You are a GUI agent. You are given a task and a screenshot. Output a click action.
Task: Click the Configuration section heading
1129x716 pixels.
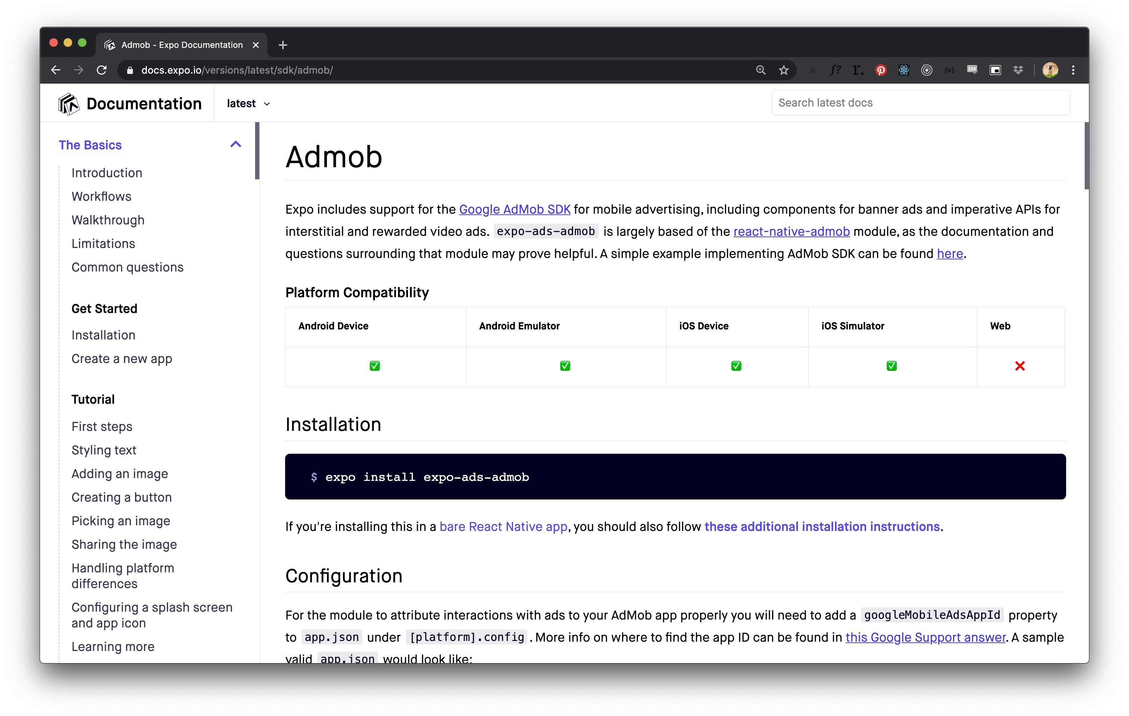(344, 576)
